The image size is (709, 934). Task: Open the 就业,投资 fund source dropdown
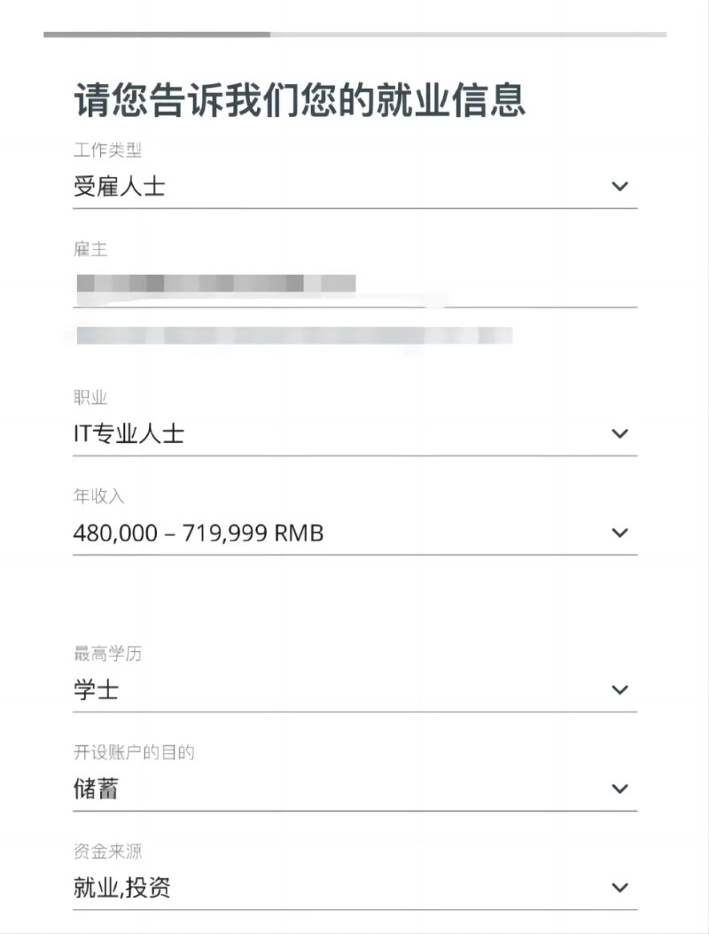coord(355,888)
